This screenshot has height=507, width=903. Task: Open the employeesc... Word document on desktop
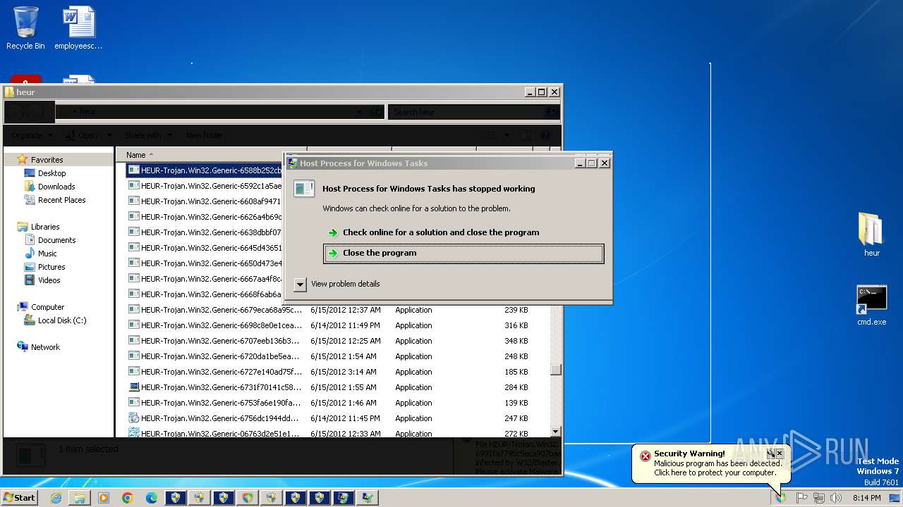78,28
